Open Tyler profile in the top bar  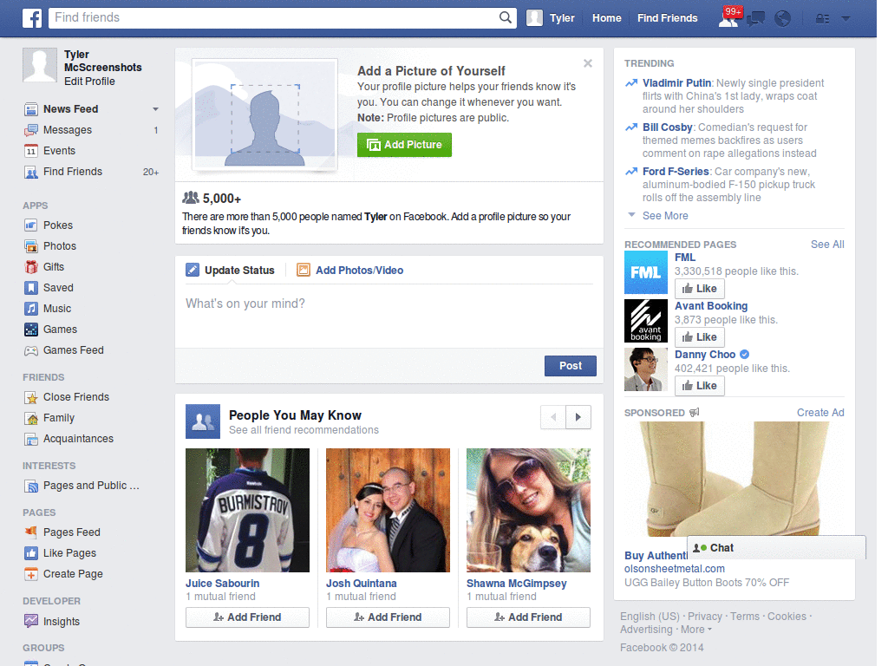click(551, 18)
